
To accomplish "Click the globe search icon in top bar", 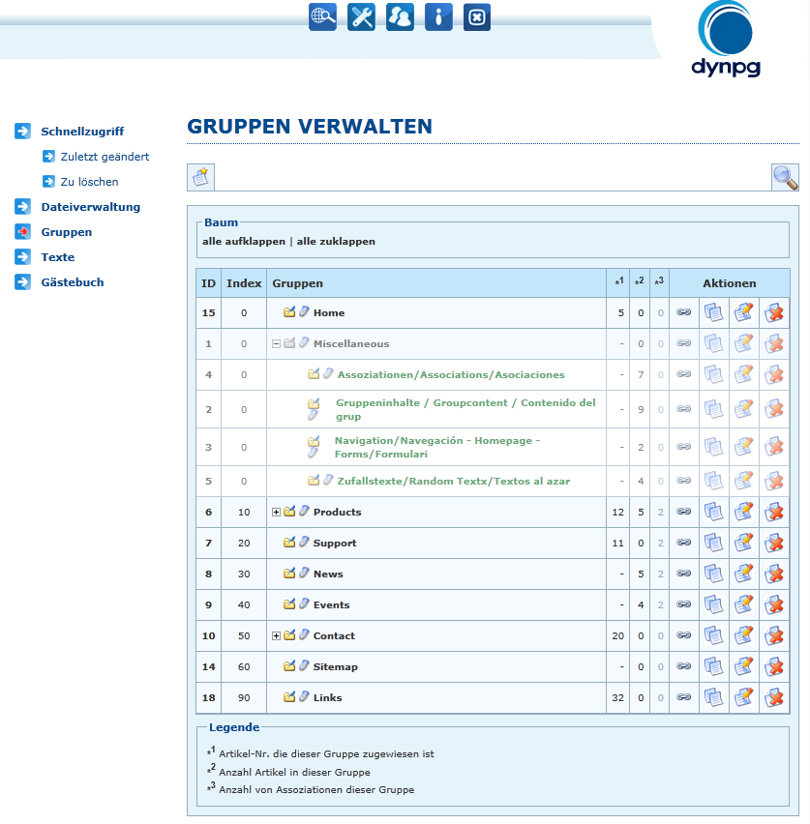I will pos(322,17).
